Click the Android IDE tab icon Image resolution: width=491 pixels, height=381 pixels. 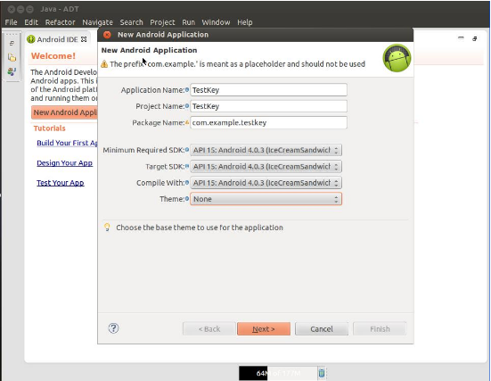click(30, 39)
